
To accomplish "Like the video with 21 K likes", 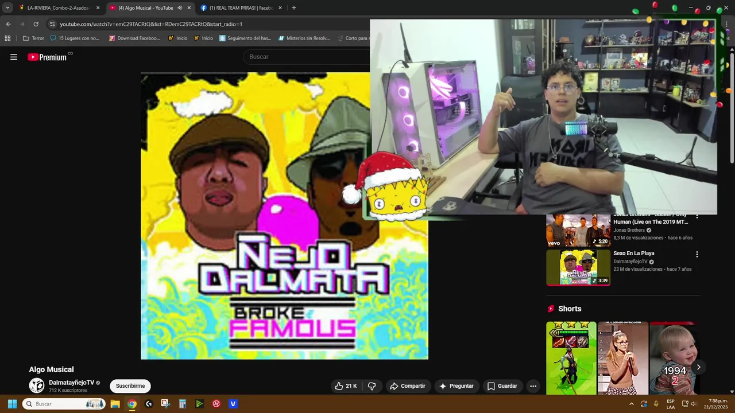I will tap(346, 386).
